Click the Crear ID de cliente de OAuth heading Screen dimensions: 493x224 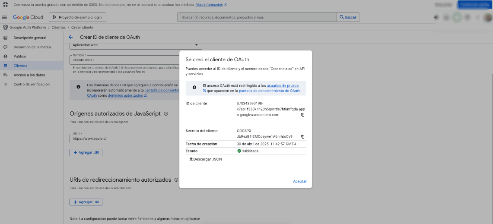click(110, 37)
